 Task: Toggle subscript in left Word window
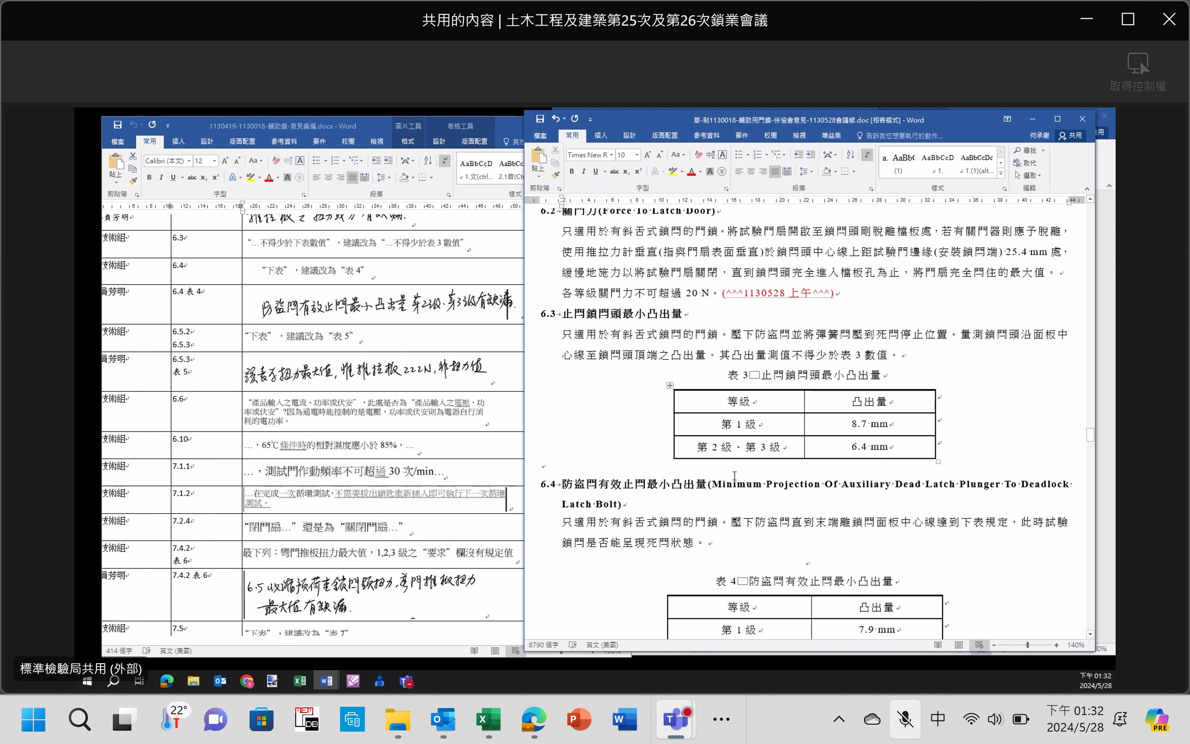tap(204, 177)
